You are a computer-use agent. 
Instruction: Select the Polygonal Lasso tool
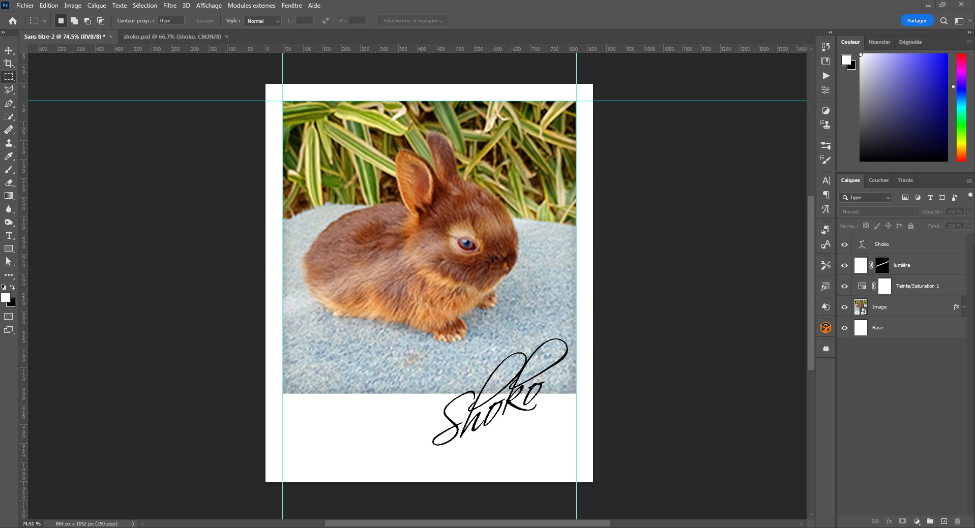pyautogui.click(x=9, y=90)
